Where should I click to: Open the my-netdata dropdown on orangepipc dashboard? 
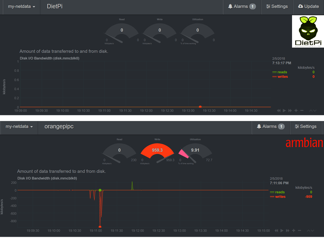19,126
